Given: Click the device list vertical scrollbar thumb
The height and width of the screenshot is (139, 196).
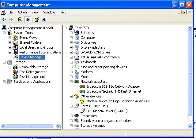Looking at the screenshot, I should coord(190,73).
